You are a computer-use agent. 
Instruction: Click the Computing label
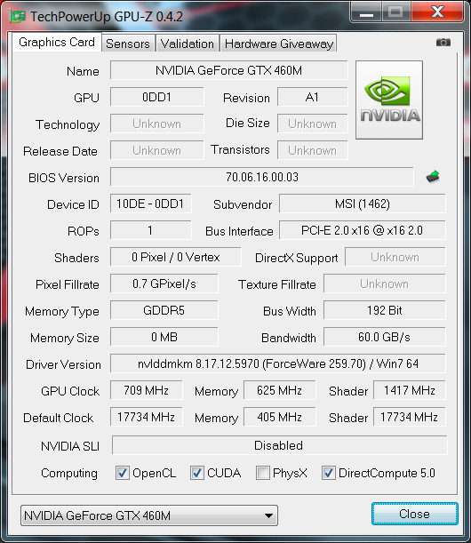tap(69, 474)
